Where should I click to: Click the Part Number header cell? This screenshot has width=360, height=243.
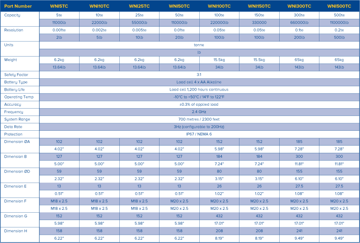pos(18,6)
